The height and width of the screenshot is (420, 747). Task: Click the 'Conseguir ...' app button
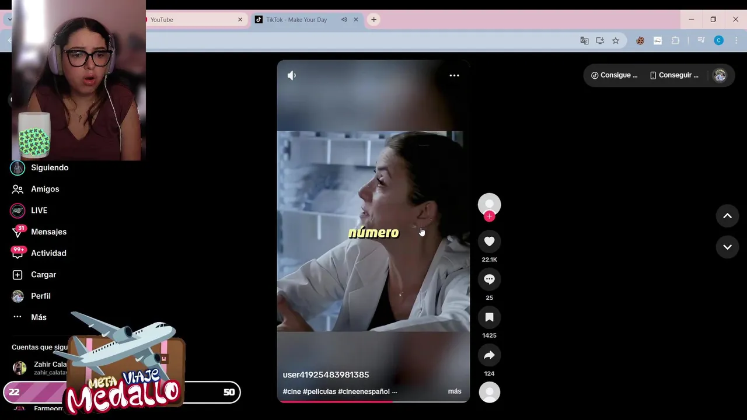[x=675, y=75]
